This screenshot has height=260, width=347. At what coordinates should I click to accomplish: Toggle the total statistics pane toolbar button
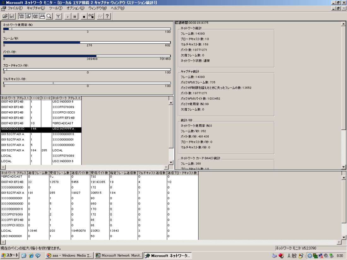(28, 16)
